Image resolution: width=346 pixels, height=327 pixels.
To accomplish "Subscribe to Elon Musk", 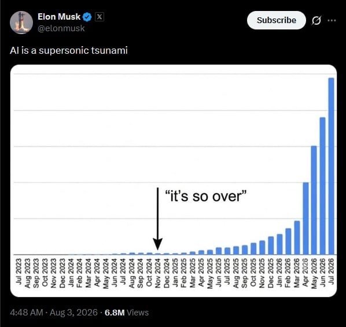I will coord(277,20).
